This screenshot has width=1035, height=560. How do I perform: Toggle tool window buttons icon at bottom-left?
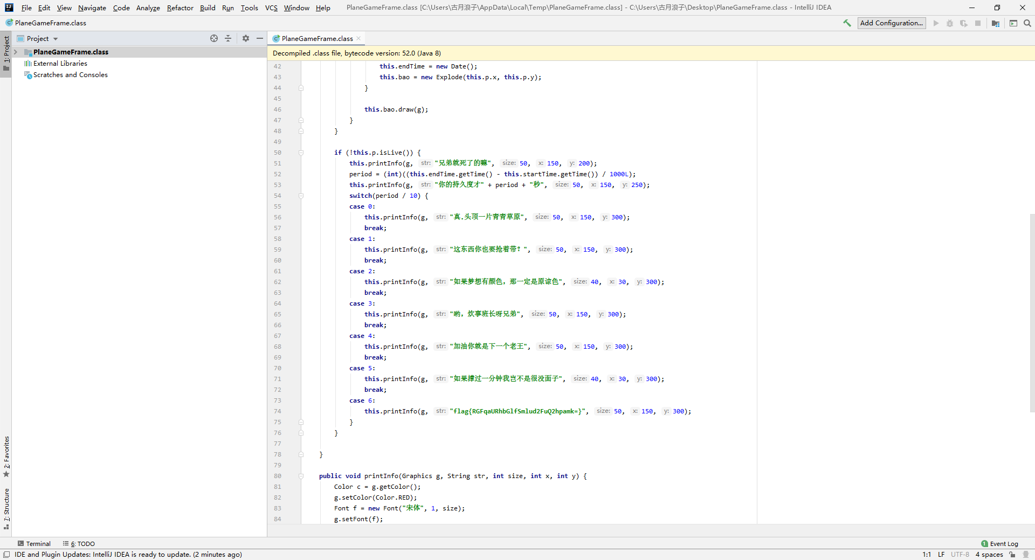[6, 555]
